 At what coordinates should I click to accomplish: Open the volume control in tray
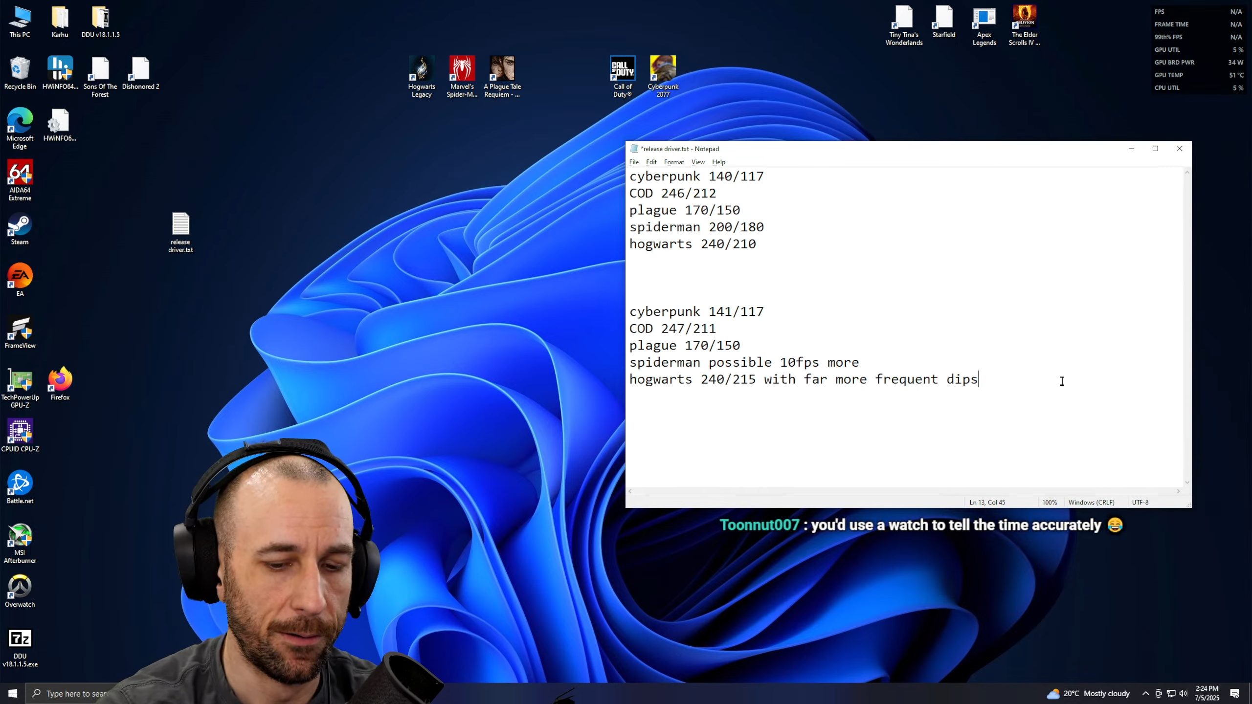pos(1183,693)
